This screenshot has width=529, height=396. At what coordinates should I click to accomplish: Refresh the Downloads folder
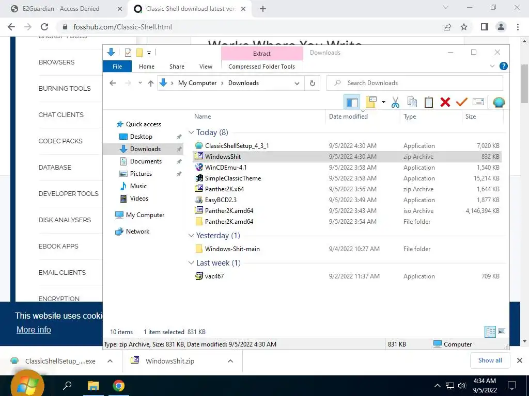(313, 83)
